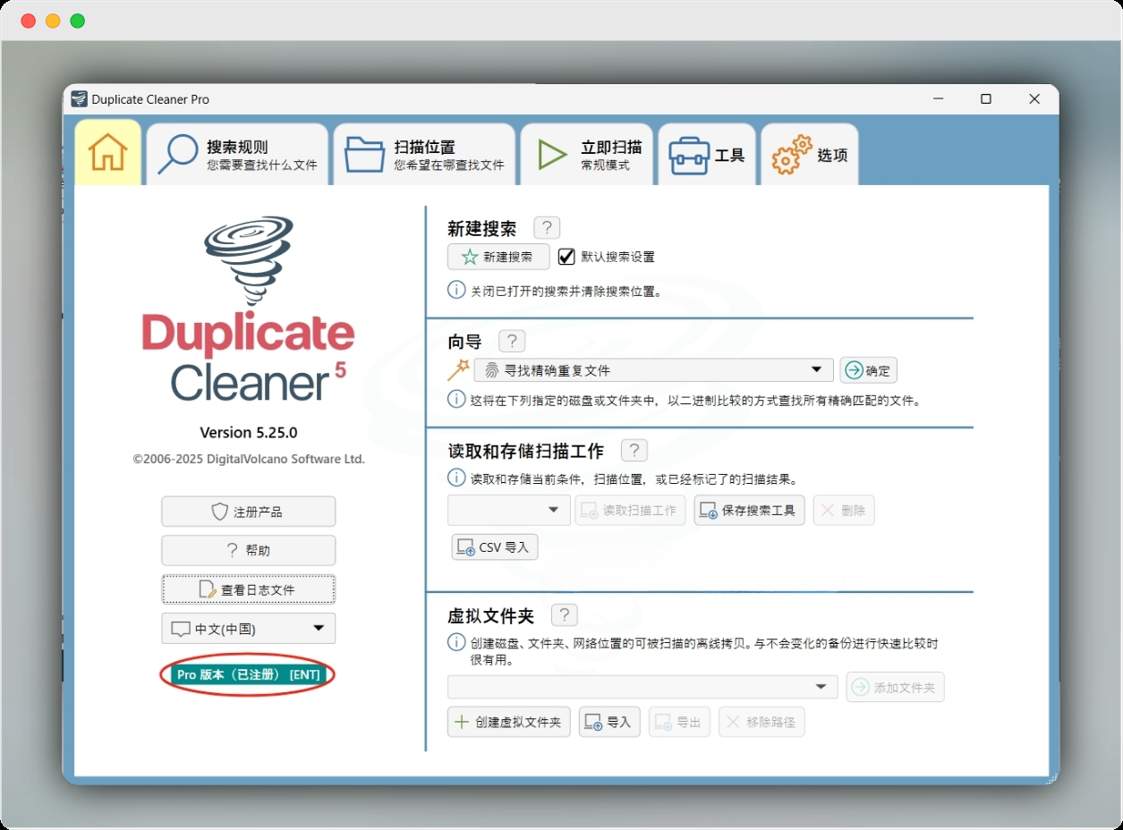Screen dimensions: 1123x830
Task: Switch to the 搜索规则 tab
Action: point(238,154)
